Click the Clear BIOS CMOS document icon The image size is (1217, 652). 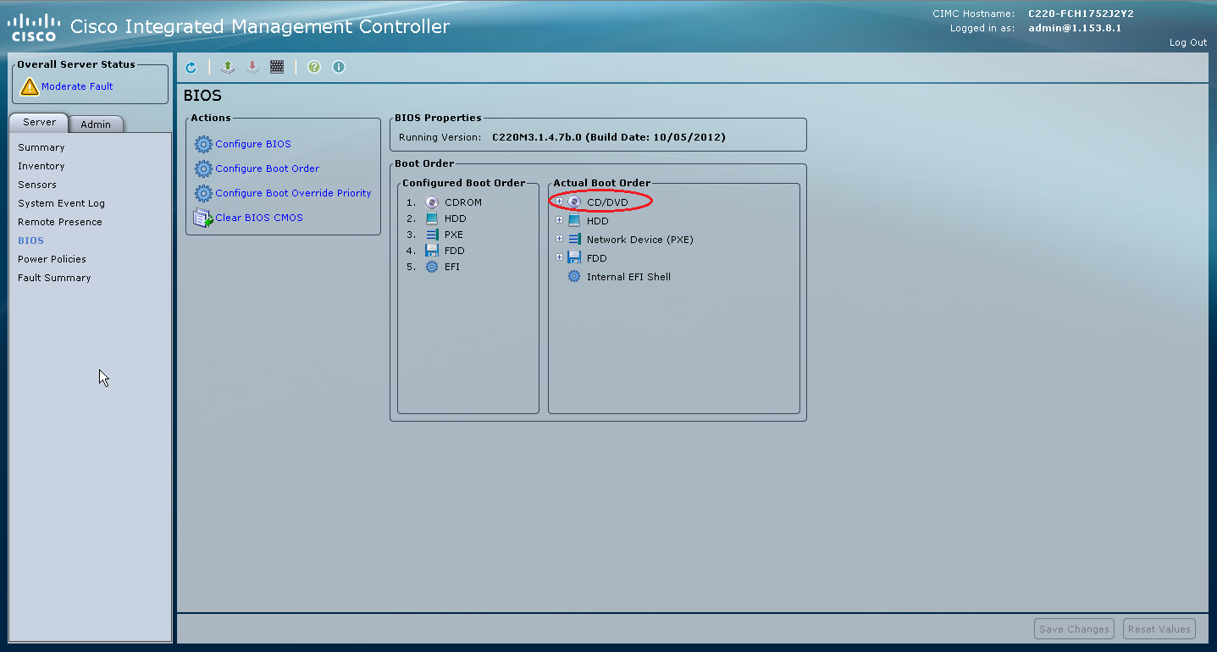203,218
